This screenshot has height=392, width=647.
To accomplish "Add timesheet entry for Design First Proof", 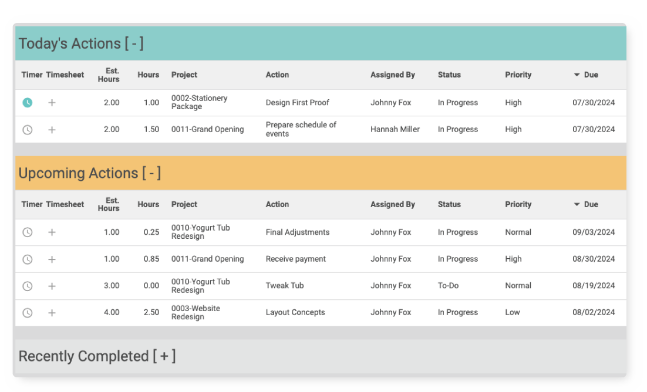I will point(52,103).
